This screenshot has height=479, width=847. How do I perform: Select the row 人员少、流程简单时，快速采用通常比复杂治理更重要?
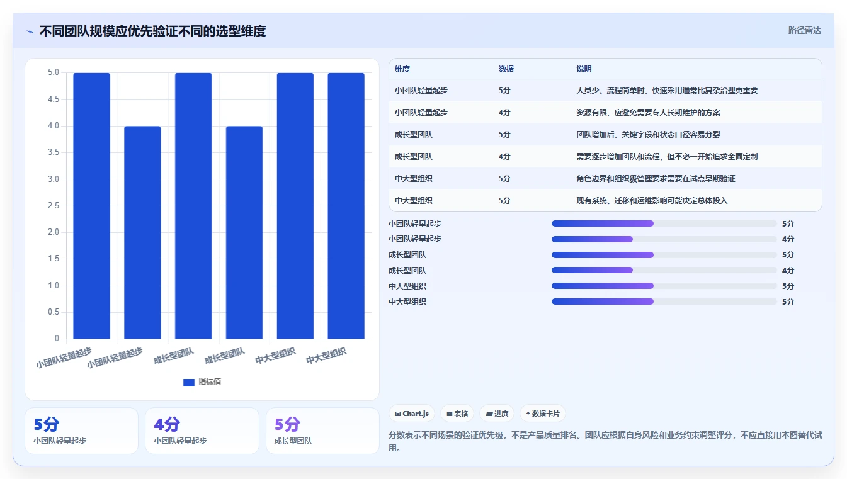[x=605, y=90]
